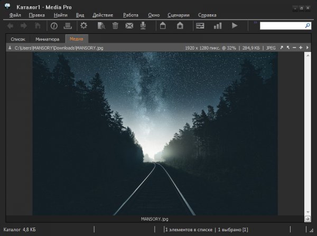Image resolution: width=317 pixels, height=236 pixels.
Task: Open the Сценарии menu
Action: pyautogui.click(x=178, y=15)
